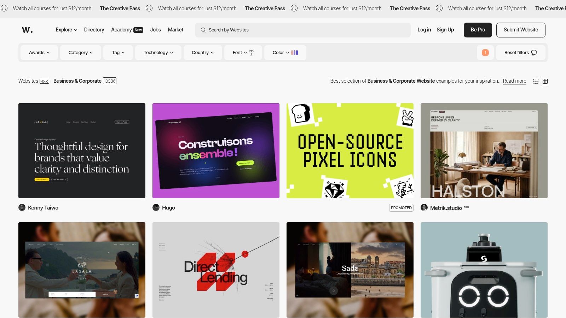Open the Direct Lending website thumbnail

[x=216, y=270]
